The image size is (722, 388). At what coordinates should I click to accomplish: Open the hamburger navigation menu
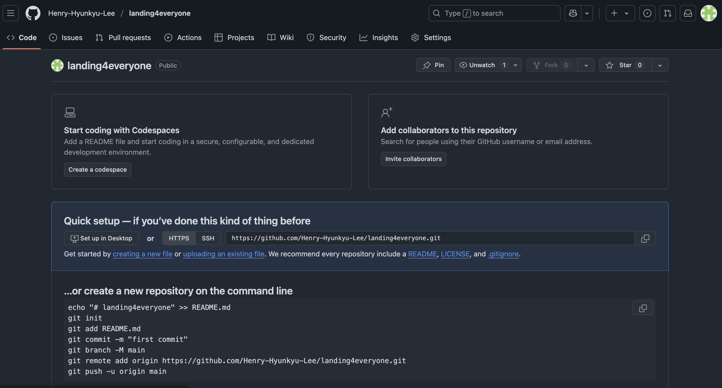tap(11, 13)
